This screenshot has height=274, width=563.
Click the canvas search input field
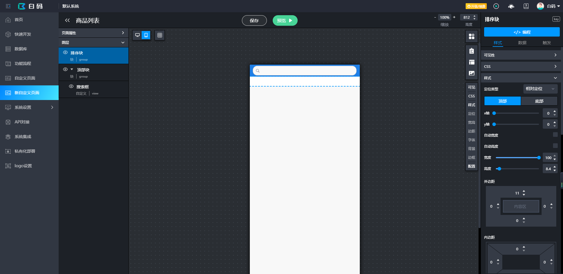pos(305,70)
